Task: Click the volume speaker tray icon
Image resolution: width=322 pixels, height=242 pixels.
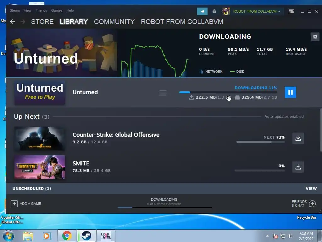Action: click(290, 236)
